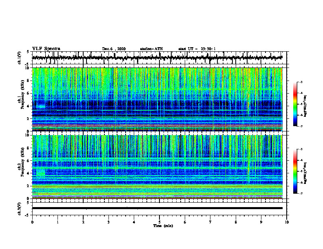Click the -3 label on ch.1 colorbar
This screenshot has height=249, width=323.
(x=301, y=82)
